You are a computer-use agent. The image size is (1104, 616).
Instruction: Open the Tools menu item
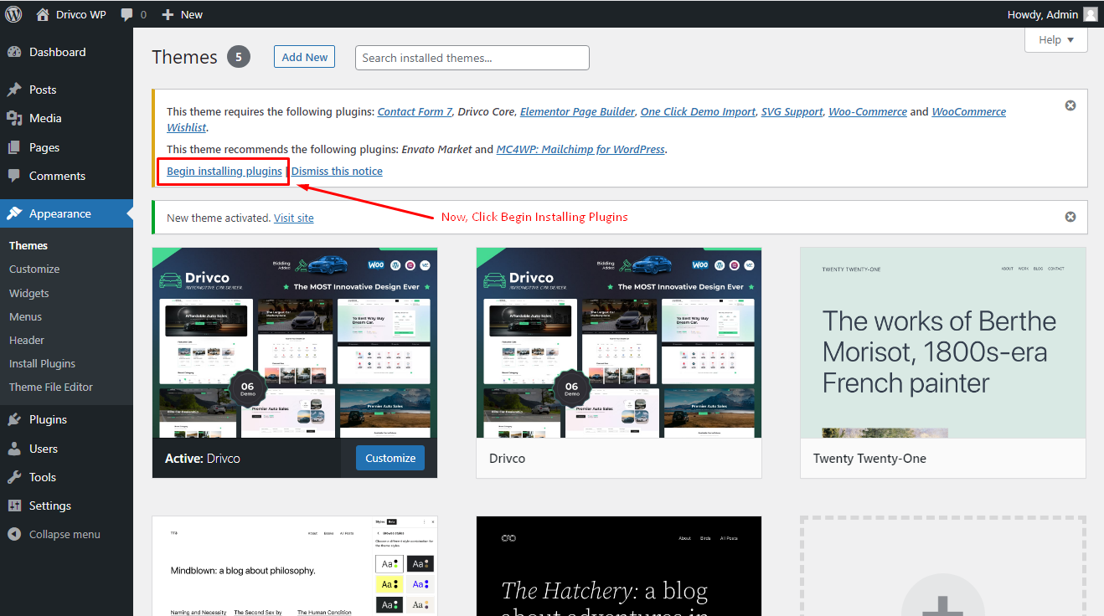[x=66, y=477]
